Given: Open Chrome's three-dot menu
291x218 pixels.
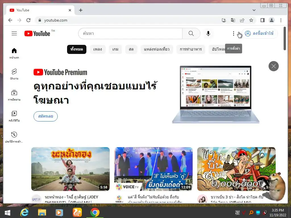Looking at the screenshot, I should [281, 20].
